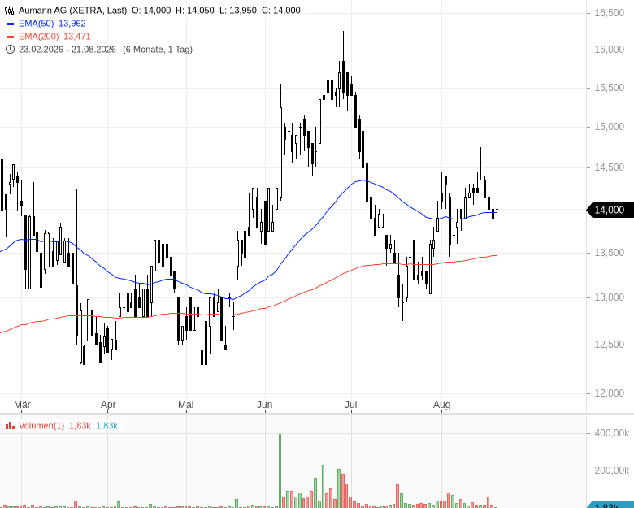Click the 400,00k volume axis label
This screenshot has width=634, height=508.
(612, 433)
